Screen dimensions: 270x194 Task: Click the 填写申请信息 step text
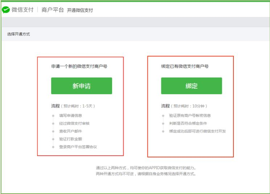70,115
